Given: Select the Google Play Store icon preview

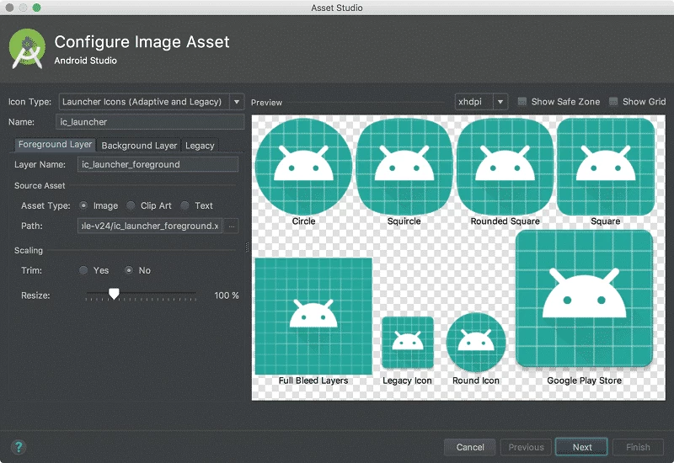Looking at the screenshot, I should (x=584, y=300).
